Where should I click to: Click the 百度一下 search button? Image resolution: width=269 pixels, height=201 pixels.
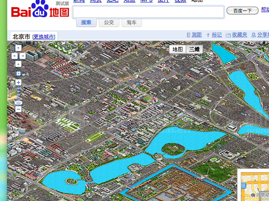[x=243, y=10]
